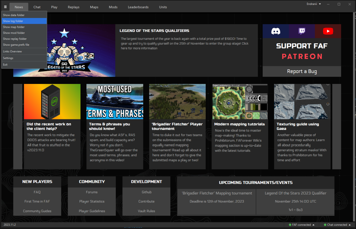Open the Community Guides link
The width and height of the screenshot is (356, 229).
[x=37, y=211]
